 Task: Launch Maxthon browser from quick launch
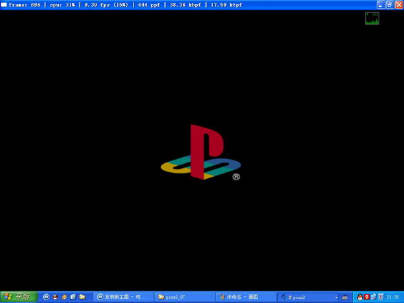click(x=46, y=297)
